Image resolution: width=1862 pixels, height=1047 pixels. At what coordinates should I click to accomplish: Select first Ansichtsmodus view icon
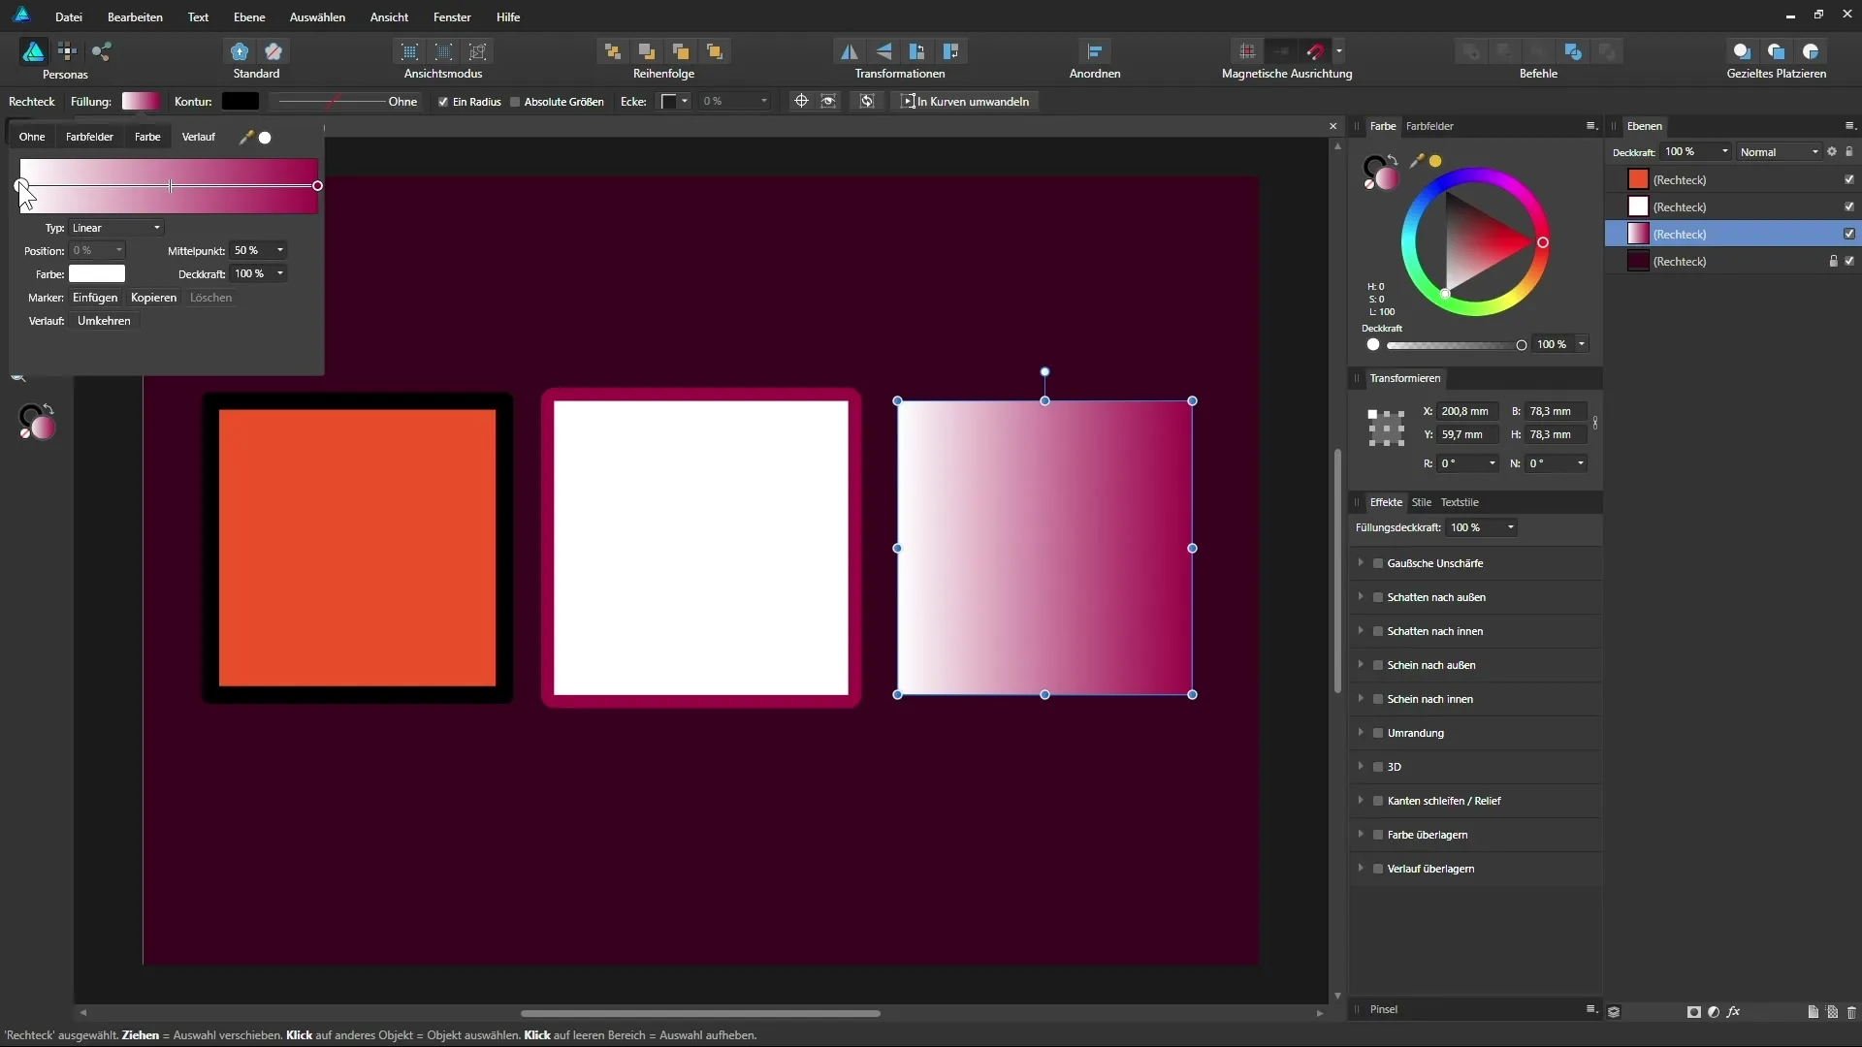[x=409, y=51]
